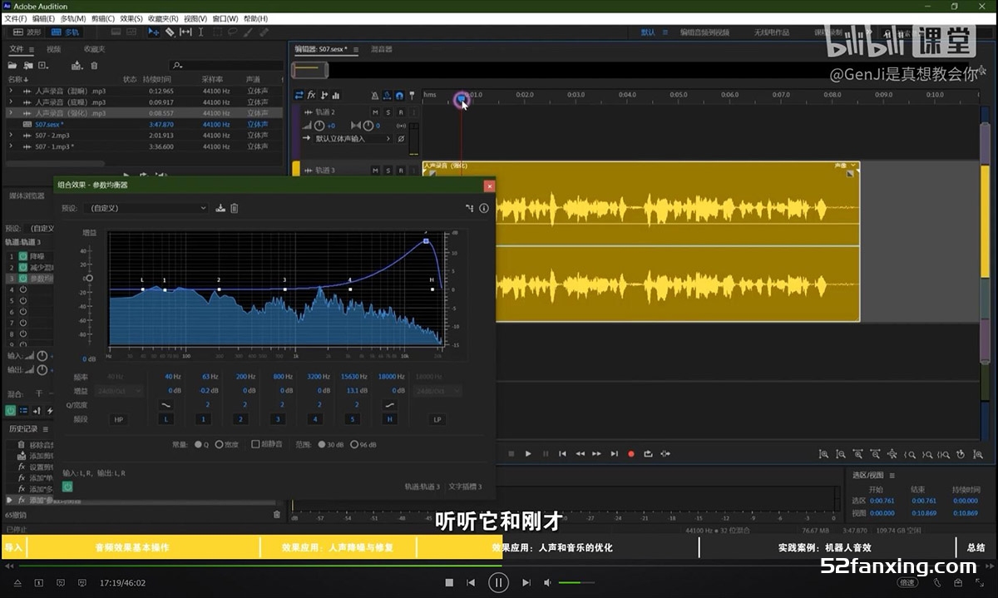Open the Files panel menu
Screen dimensions: 998x598
[31, 50]
